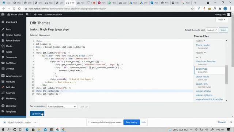Click the theme files list scrollbar
234x132 pixels.
pos(226,75)
